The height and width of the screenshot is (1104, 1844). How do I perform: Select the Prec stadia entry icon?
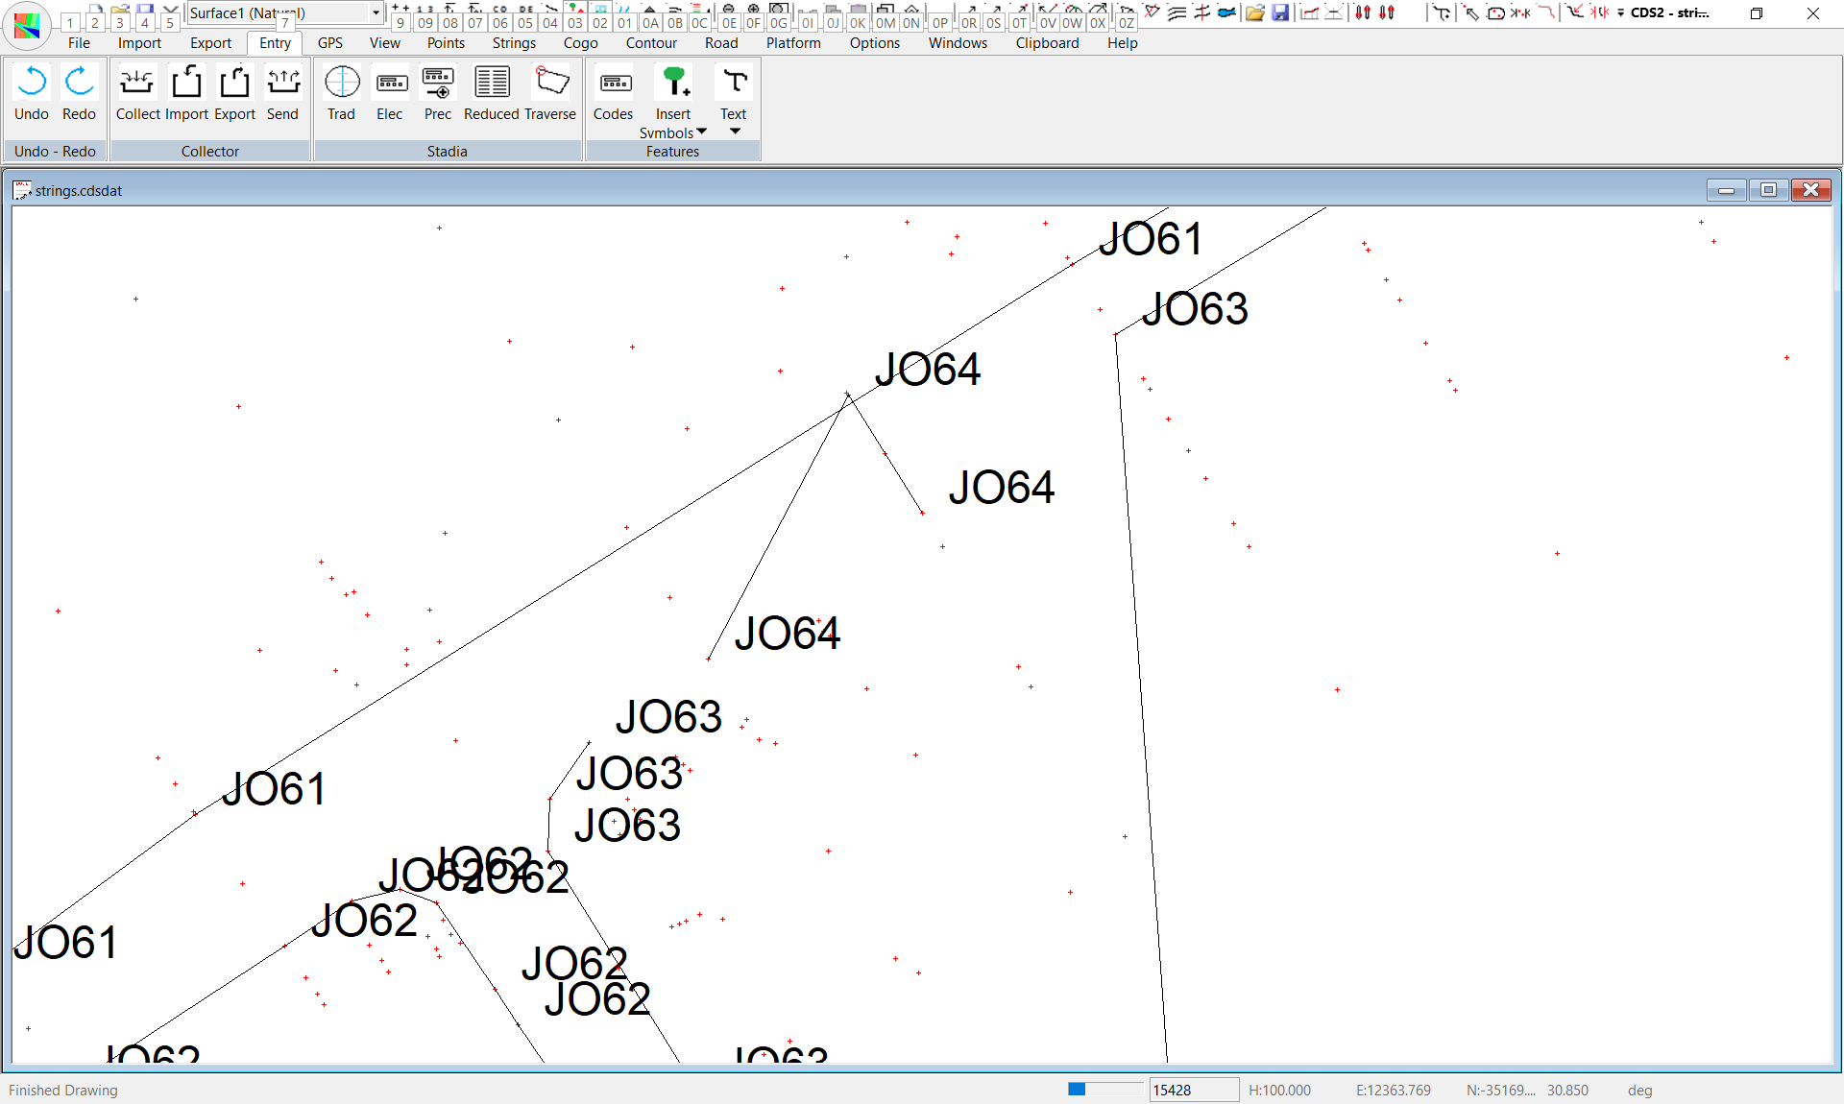tap(438, 92)
